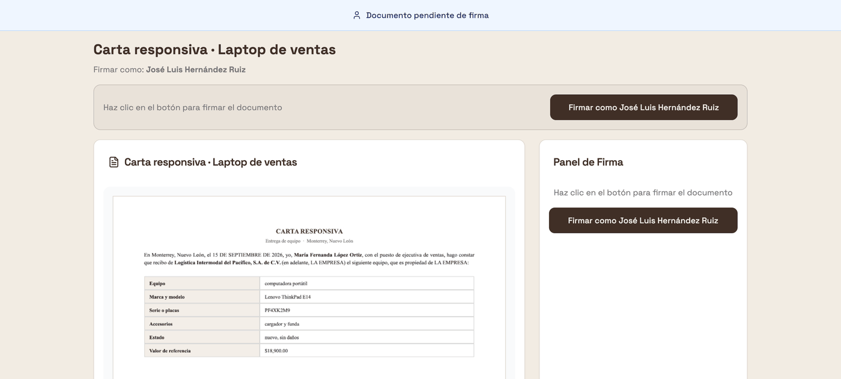Image resolution: width=841 pixels, height=379 pixels.
Task: Click the document card title text
Action: pyautogui.click(x=210, y=162)
